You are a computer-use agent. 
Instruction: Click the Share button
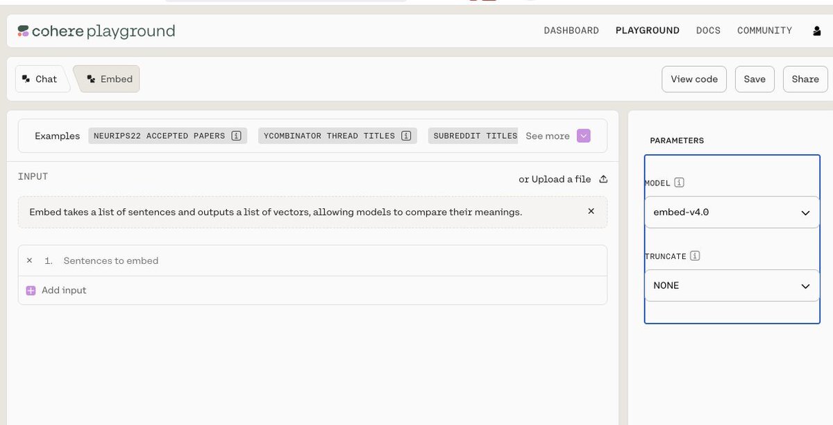click(805, 79)
